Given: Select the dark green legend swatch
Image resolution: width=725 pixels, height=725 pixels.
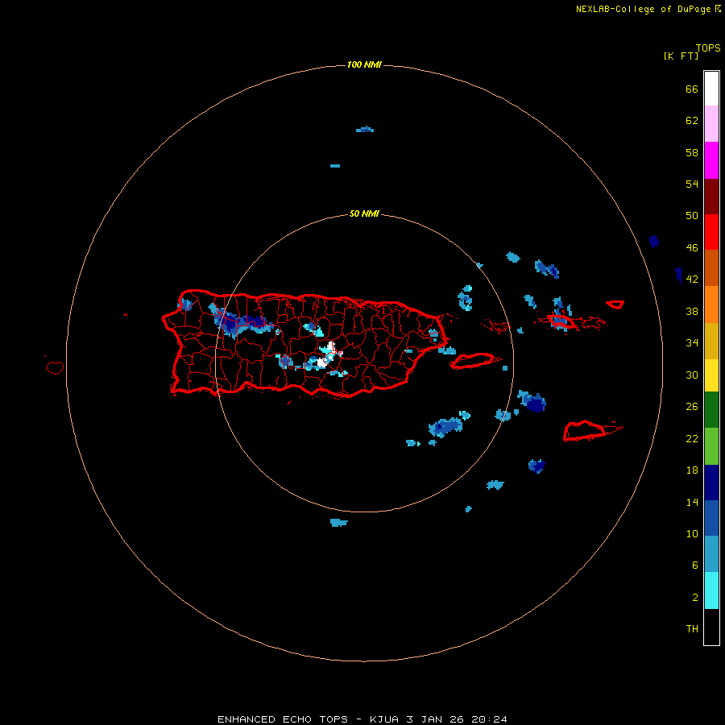Looking at the screenshot, I should tap(711, 410).
